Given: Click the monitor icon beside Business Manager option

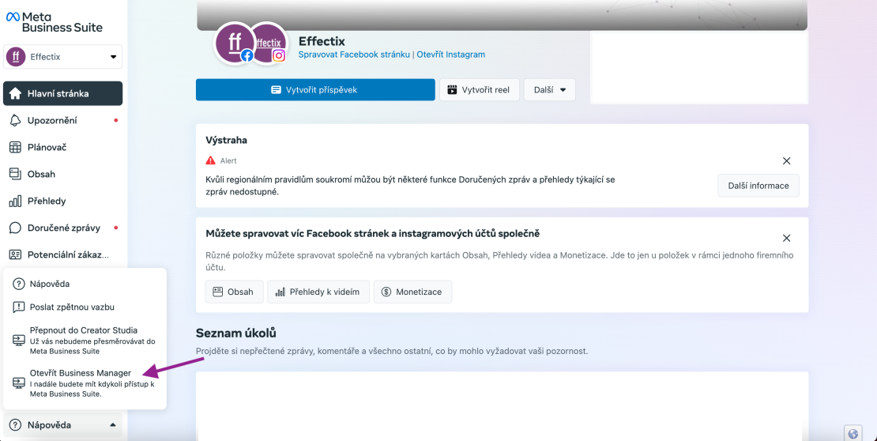Looking at the screenshot, I should point(18,383).
